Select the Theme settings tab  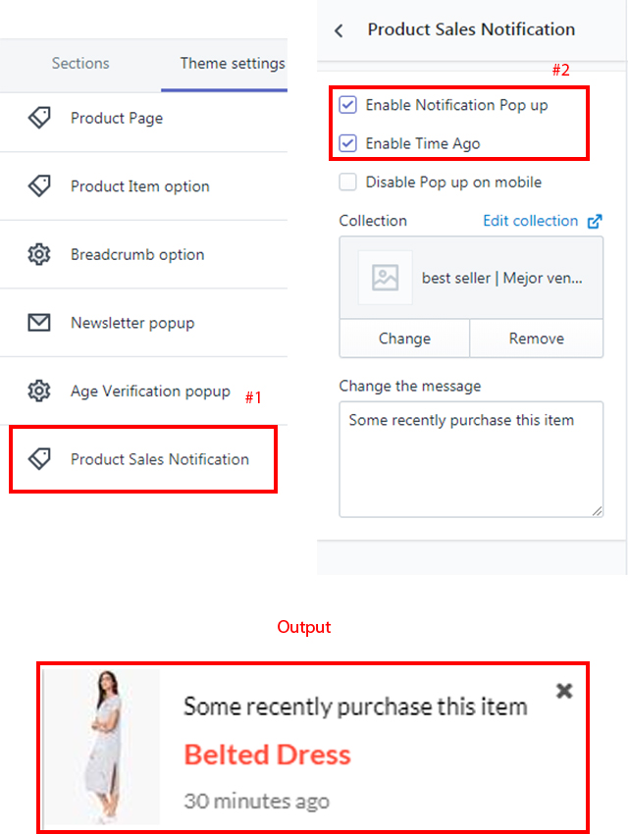[232, 64]
